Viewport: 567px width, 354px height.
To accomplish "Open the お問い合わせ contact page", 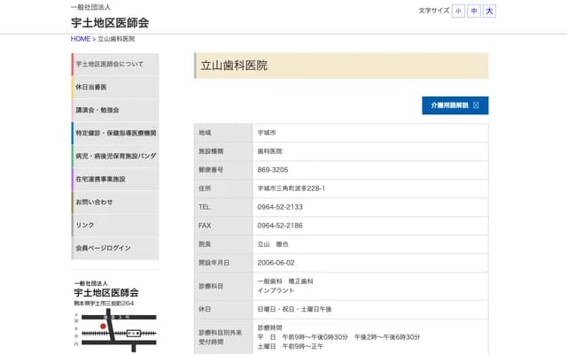I will click(115, 203).
